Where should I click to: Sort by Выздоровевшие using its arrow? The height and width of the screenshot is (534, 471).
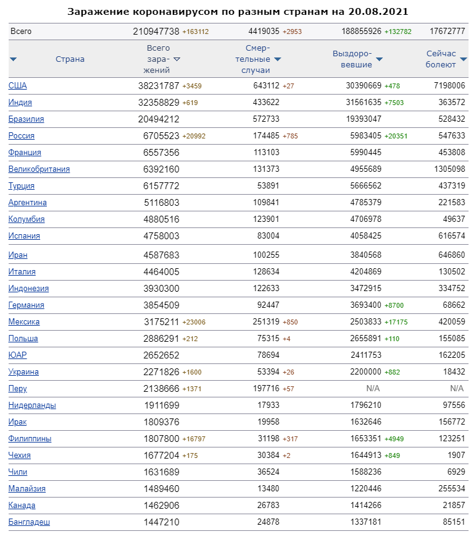pyautogui.click(x=379, y=59)
